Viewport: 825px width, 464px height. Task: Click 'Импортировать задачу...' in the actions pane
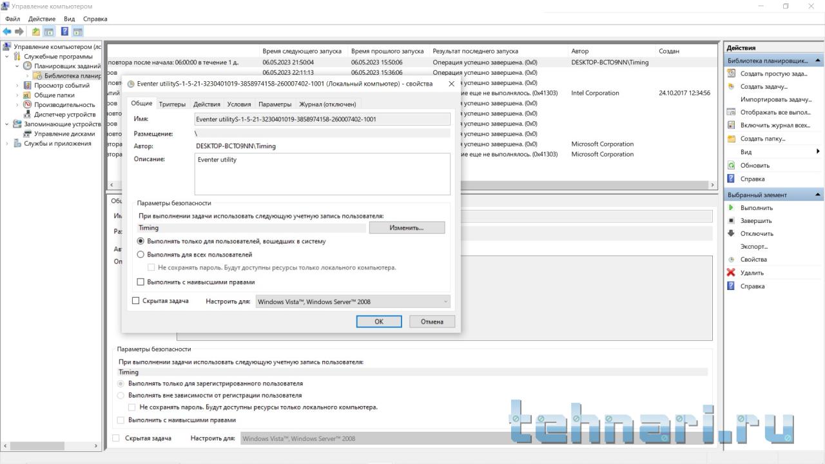coord(776,99)
